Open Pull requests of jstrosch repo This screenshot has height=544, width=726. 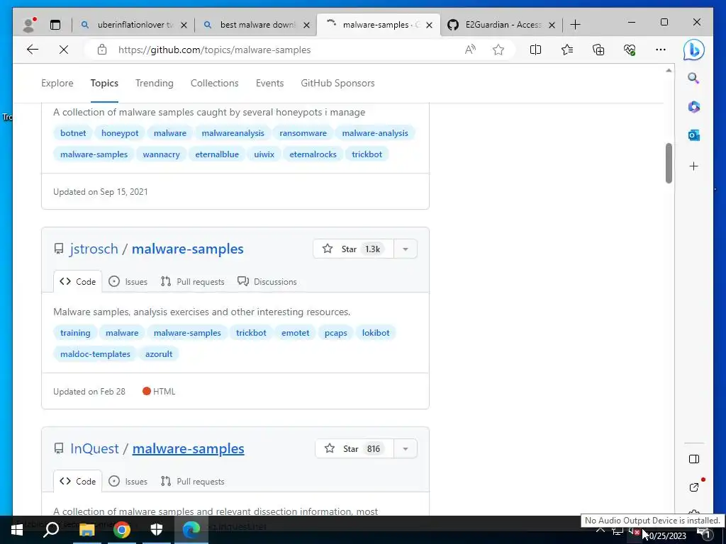193,281
